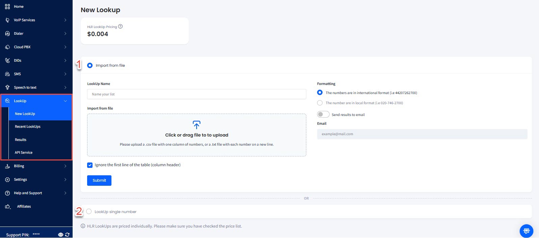Reveal Support PIN with eye icon
This screenshot has width=539, height=238.
pyautogui.click(x=61, y=235)
